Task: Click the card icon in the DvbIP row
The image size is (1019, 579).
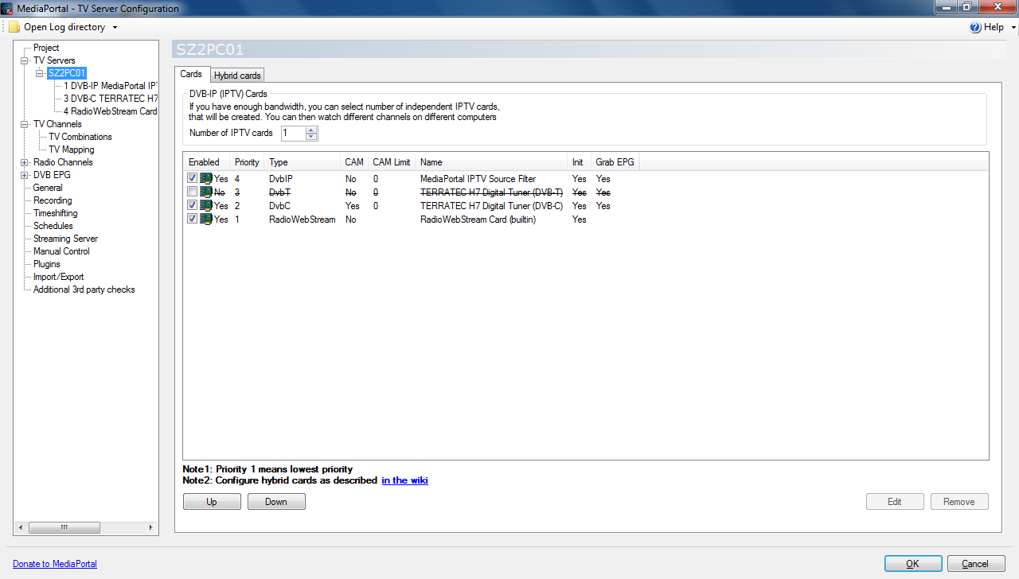Action: pyautogui.click(x=206, y=179)
